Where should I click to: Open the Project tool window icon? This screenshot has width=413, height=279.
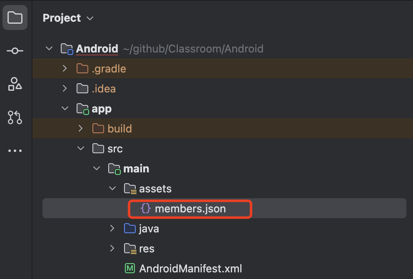pyautogui.click(x=15, y=18)
